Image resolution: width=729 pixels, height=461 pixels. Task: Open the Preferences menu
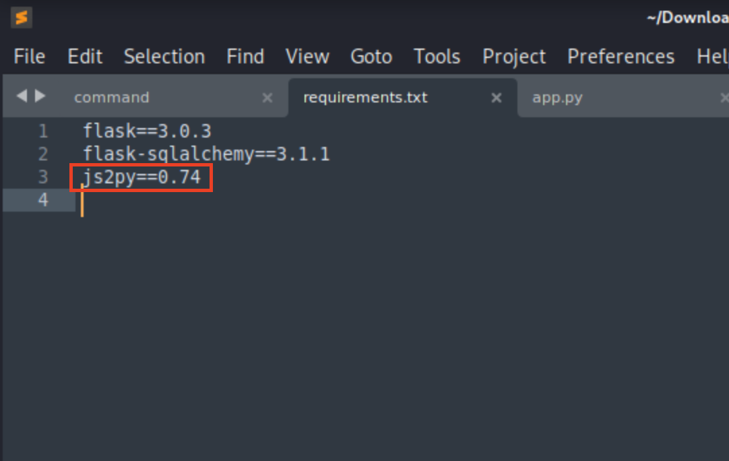coord(620,57)
